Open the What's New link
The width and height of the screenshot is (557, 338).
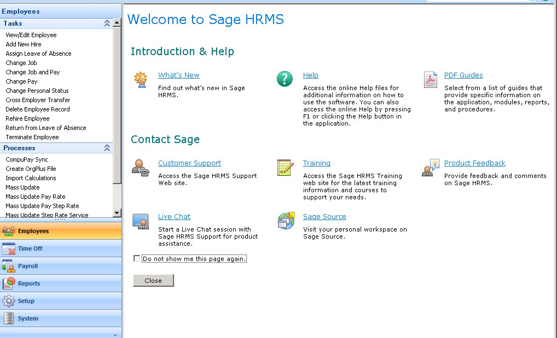(179, 75)
